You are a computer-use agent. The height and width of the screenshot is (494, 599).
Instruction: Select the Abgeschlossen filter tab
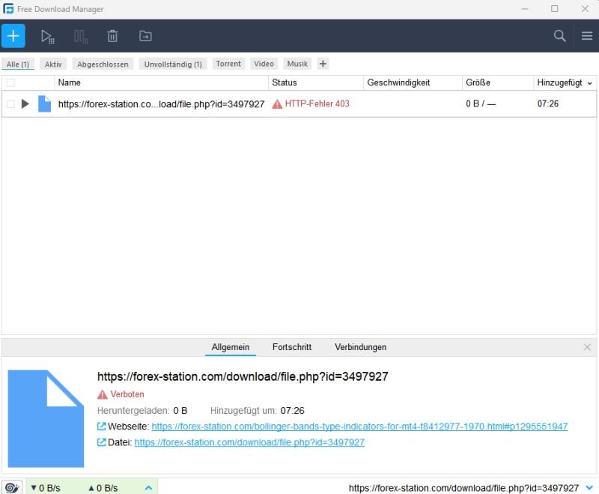[103, 64]
